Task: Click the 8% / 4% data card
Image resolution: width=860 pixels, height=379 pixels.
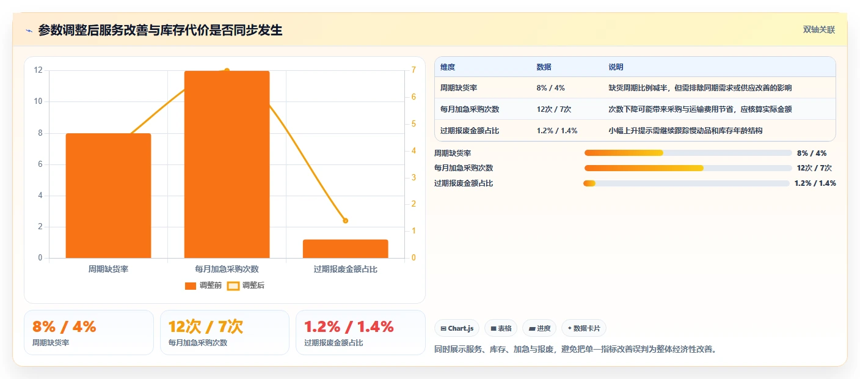Action: (89, 333)
